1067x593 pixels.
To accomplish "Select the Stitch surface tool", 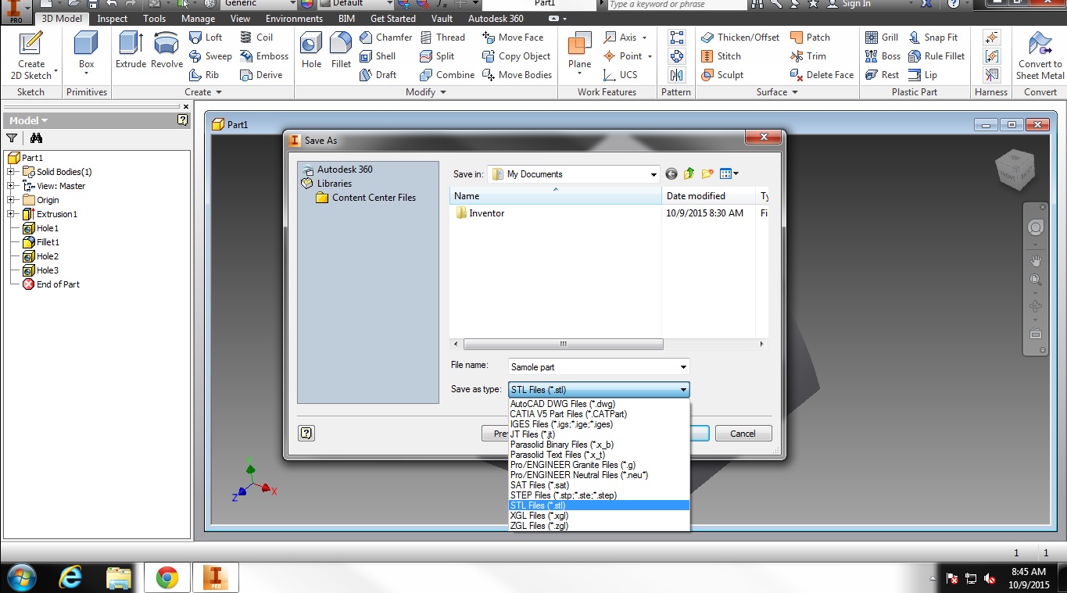I will [x=721, y=56].
